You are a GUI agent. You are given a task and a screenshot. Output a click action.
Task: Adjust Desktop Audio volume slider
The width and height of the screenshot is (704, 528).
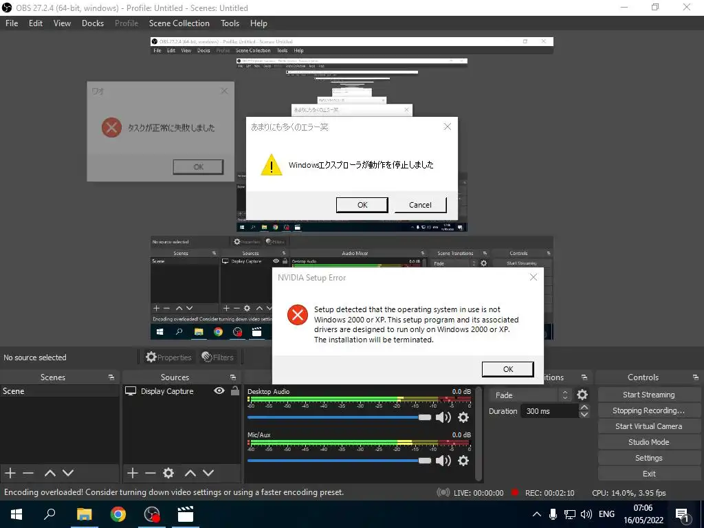coord(339,417)
